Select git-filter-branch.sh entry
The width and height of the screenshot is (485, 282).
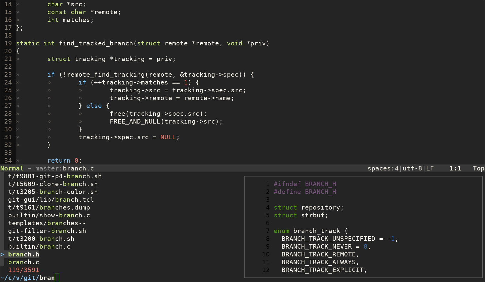(x=47, y=231)
